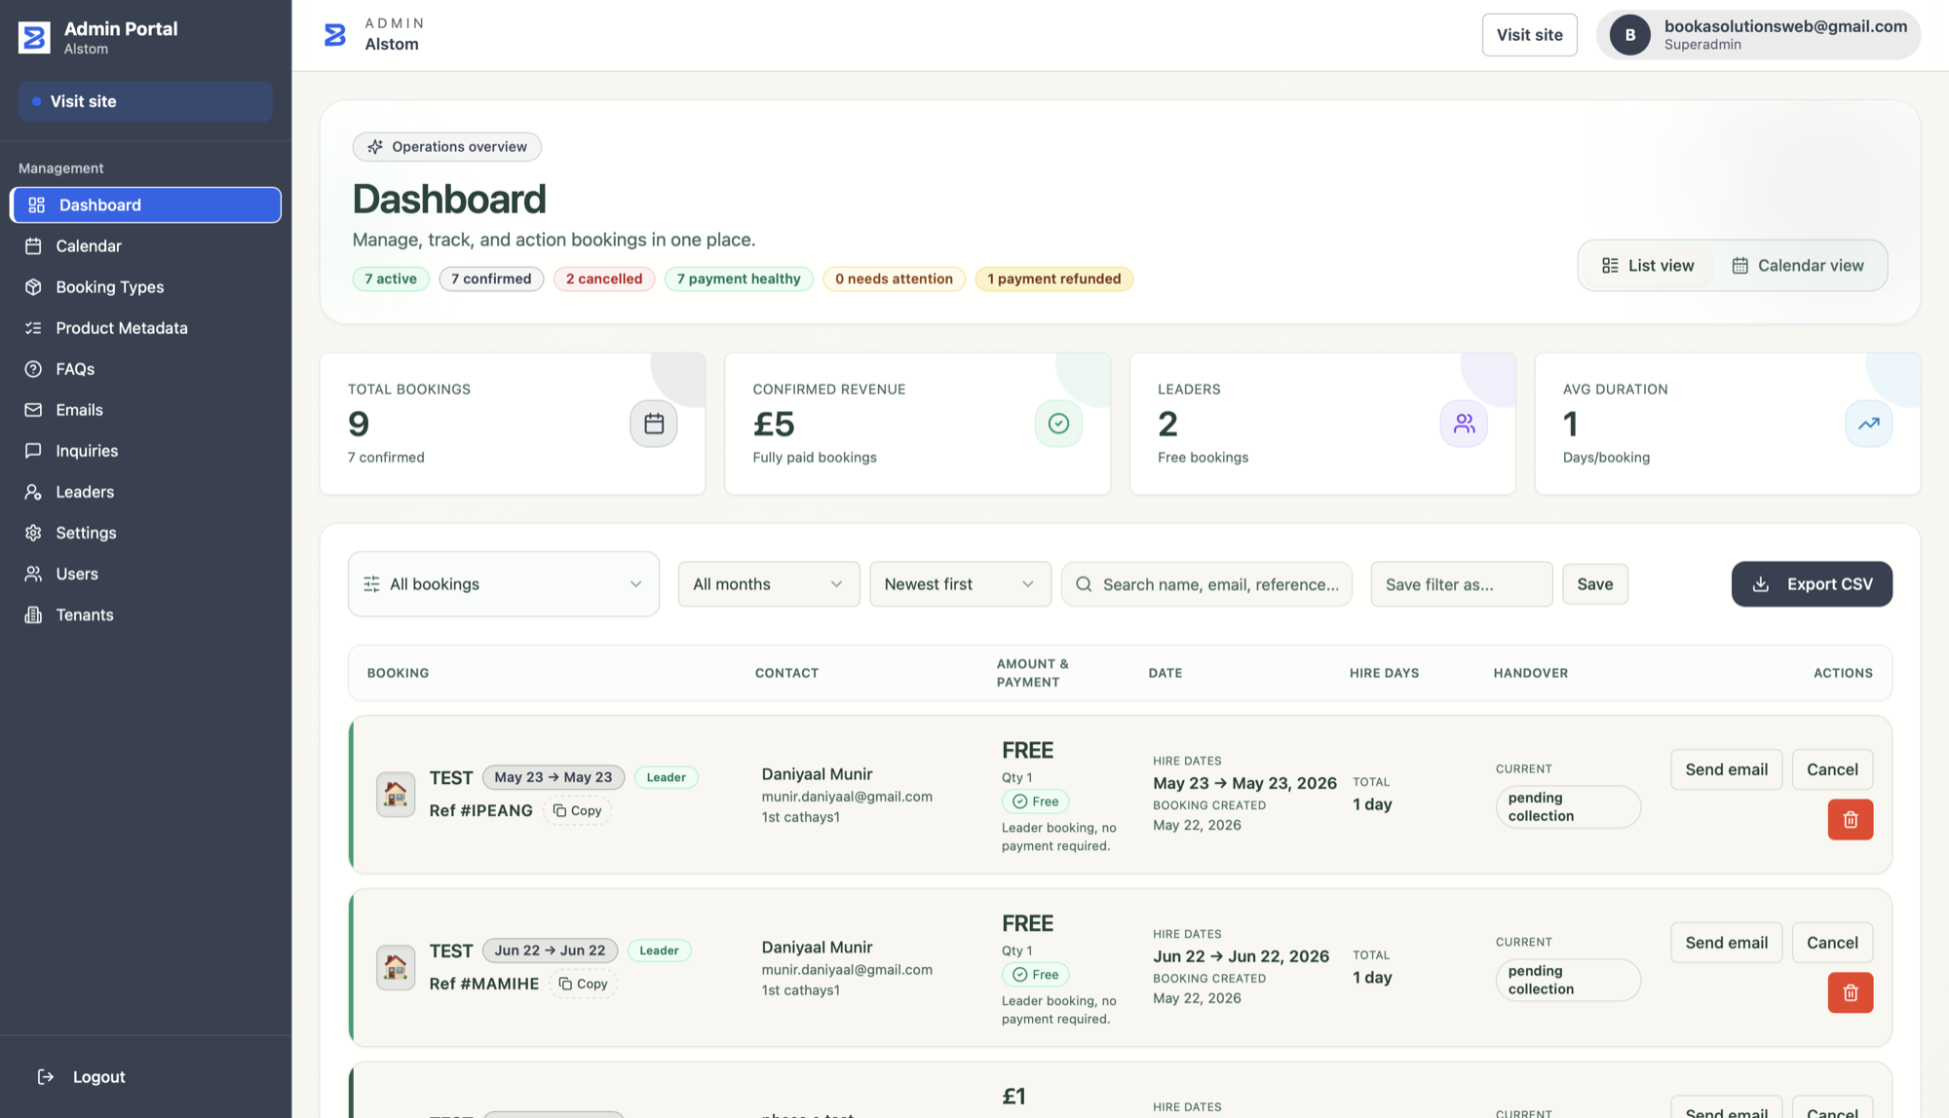Image resolution: width=1949 pixels, height=1118 pixels.
Task: Click Visit site button in top header
Action: click(x=1530, y=35)
